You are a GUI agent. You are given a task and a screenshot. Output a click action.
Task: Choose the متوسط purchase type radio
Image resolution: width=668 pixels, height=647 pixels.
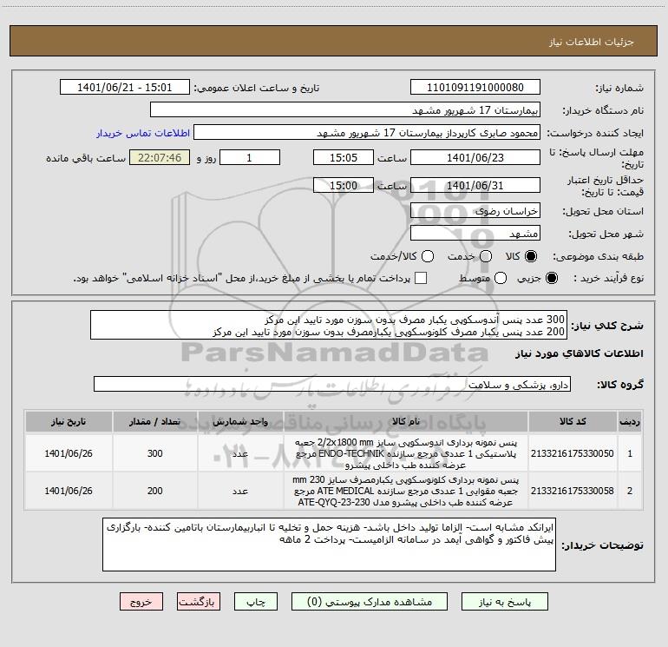coord(501,278)
